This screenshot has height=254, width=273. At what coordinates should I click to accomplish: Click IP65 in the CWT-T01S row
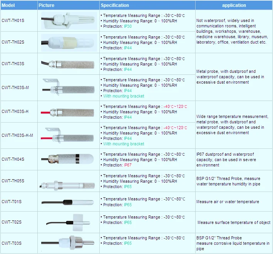tap(128, 205)
